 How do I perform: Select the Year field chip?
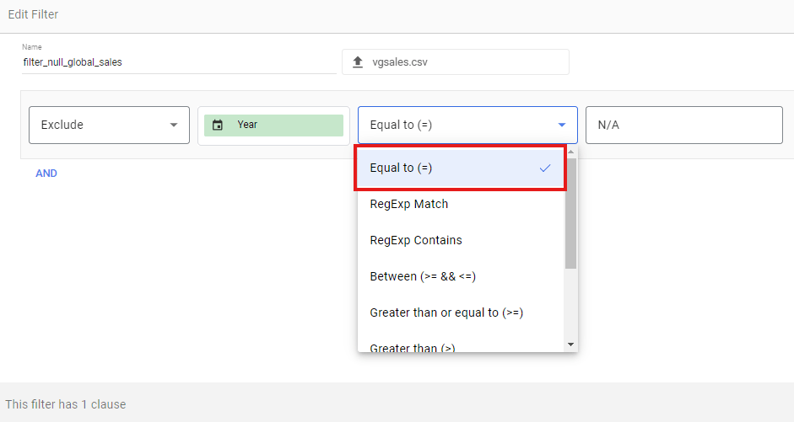coord(273,125)
